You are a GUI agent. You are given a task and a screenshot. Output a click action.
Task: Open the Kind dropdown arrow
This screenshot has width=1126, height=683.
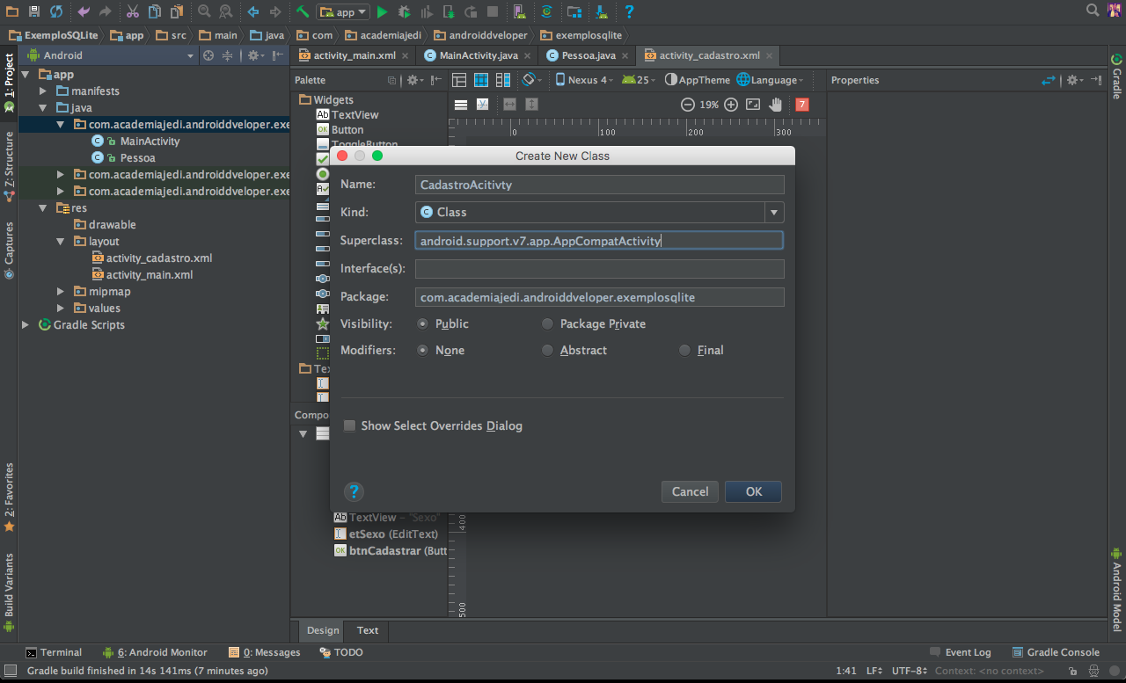(x=774, y=212)
